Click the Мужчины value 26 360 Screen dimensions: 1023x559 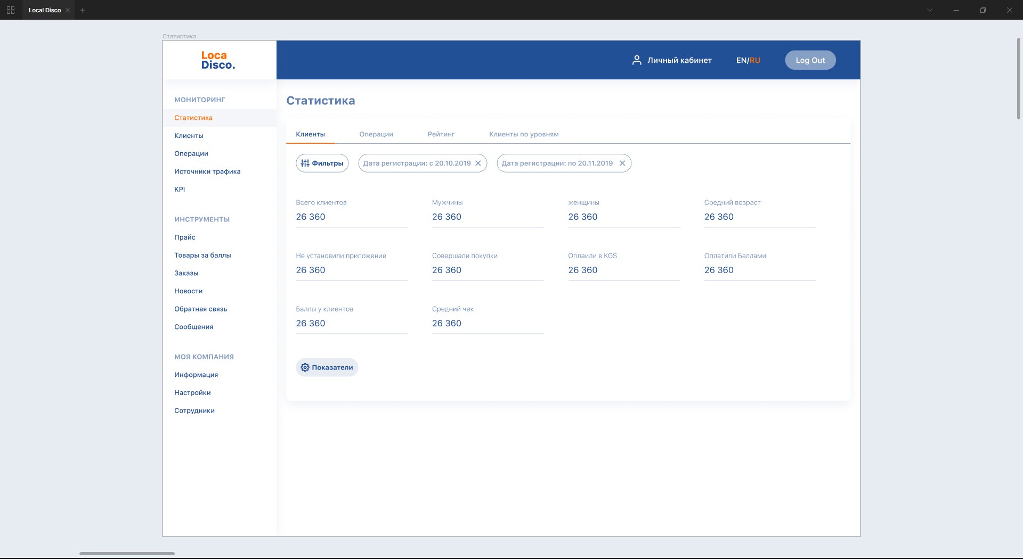pyautogui.click(x=446, y=217)
